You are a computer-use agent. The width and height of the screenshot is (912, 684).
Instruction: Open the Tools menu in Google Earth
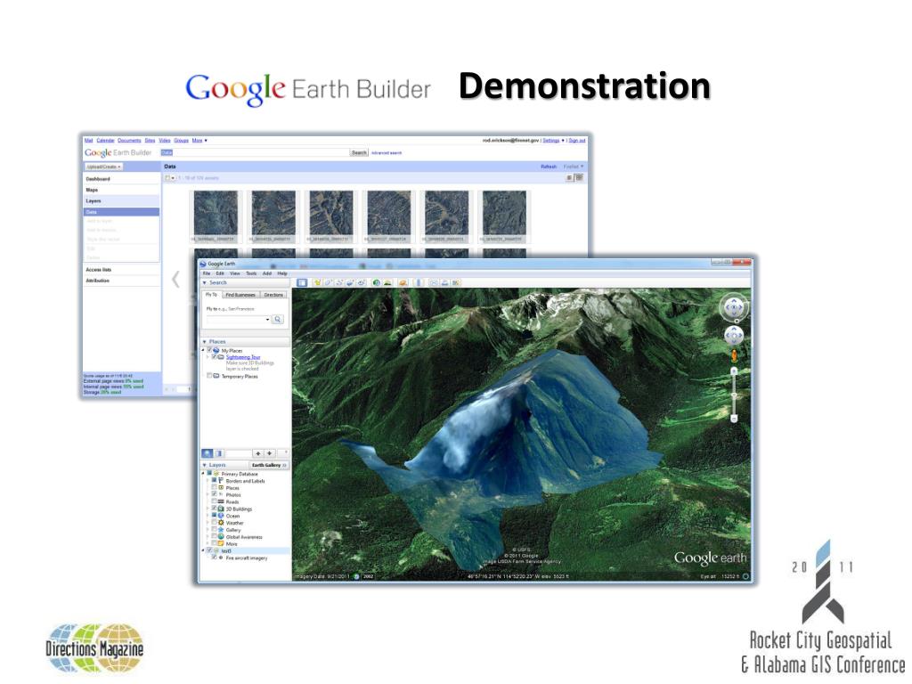coord(251,273)
